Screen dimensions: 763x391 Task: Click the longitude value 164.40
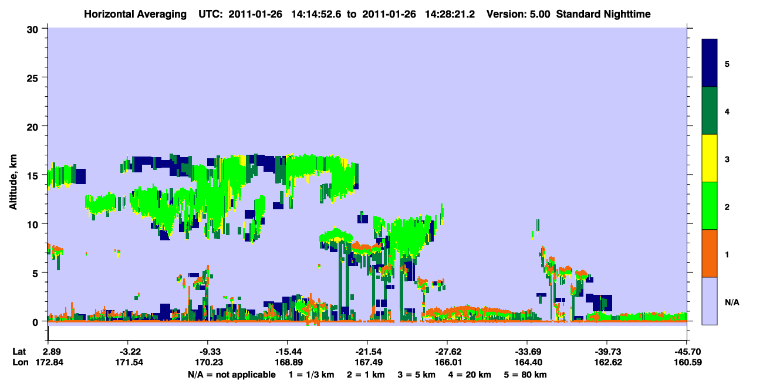527,363
